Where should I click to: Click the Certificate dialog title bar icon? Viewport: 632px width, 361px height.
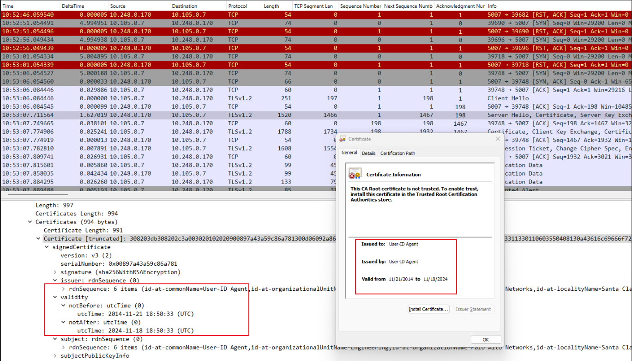[343, 139]
